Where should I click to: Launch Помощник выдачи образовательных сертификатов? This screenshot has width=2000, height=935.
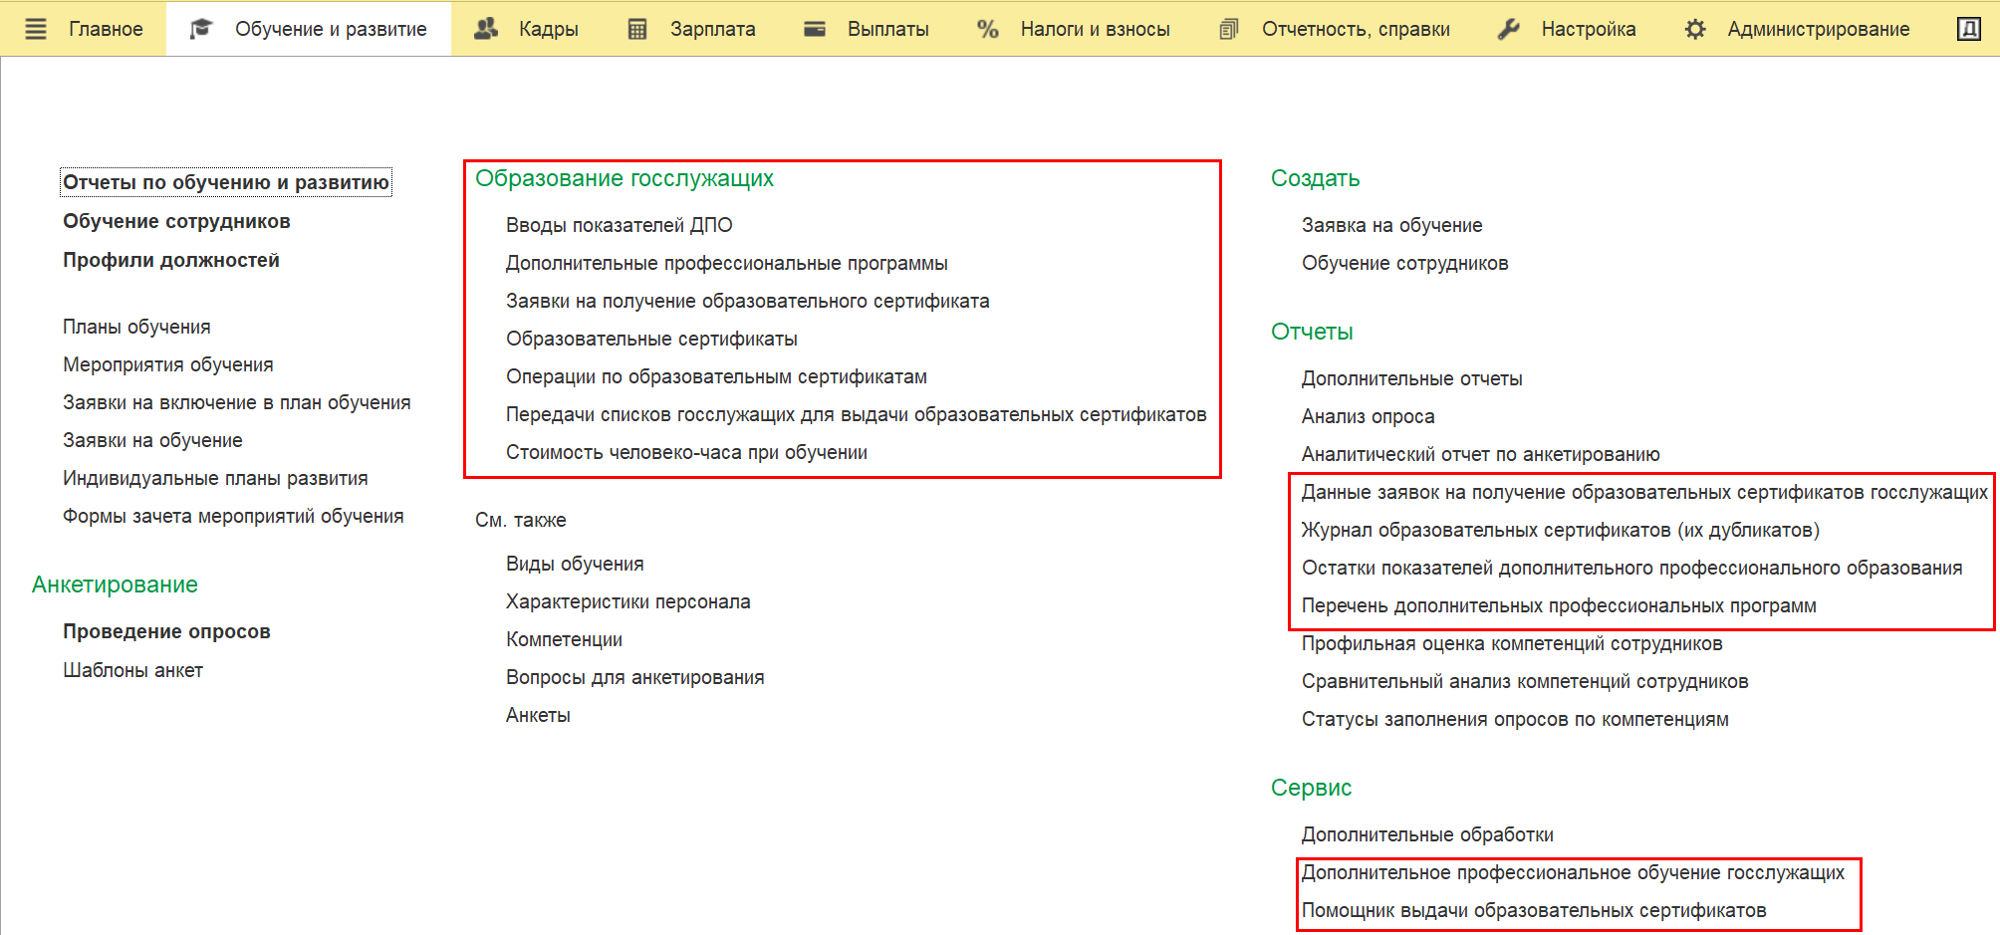tap(1534, 910)
